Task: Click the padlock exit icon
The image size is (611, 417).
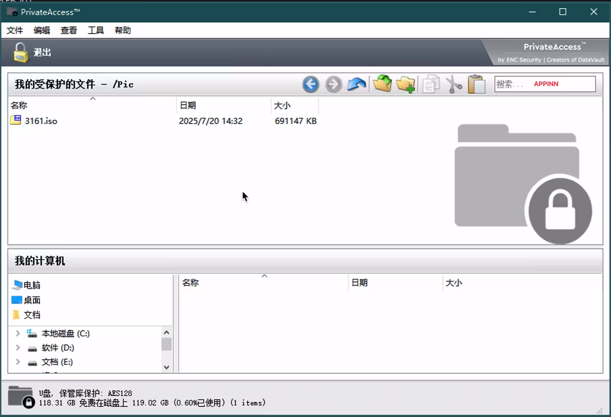Action: (21, 52)
